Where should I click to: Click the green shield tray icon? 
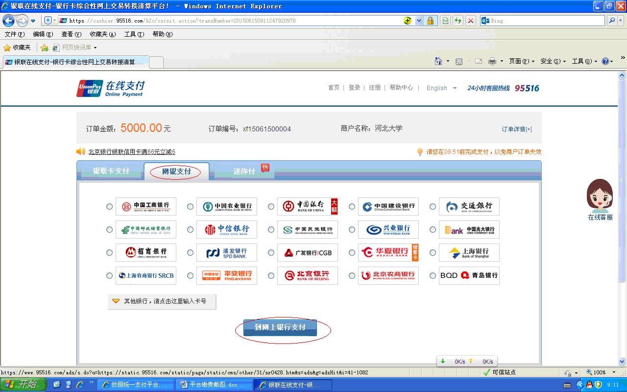[x=598, y=385]
